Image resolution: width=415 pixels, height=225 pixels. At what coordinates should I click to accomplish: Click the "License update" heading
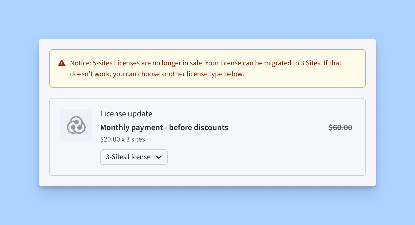click(126, 114)
